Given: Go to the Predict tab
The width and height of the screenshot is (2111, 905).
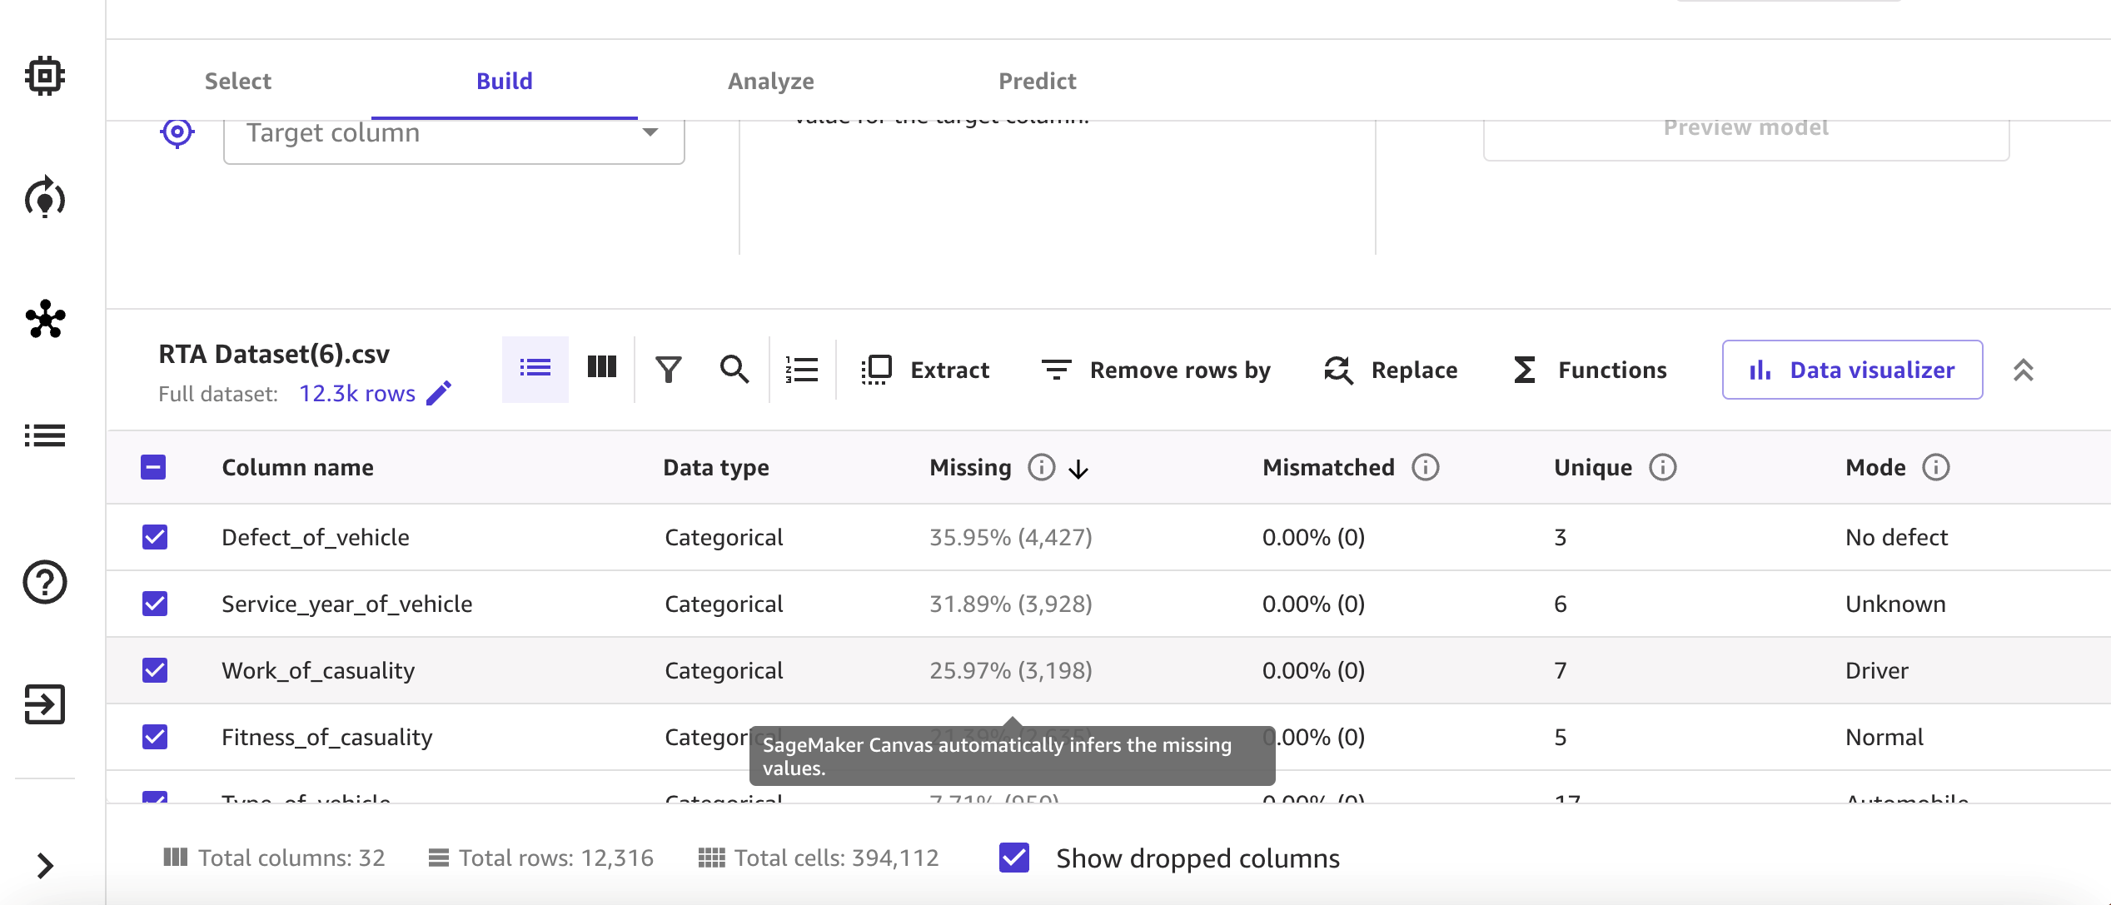Looking at the screenshot, I should 1037,81.
